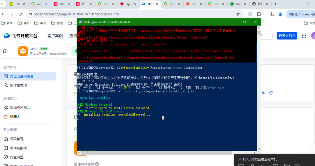Click the Feishu Open Platform logo
This screenshot has height=166, width=315.
click(21, 36)
